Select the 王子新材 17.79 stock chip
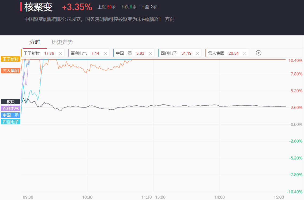This screenshot has height=200, width=304. [39, 53]
